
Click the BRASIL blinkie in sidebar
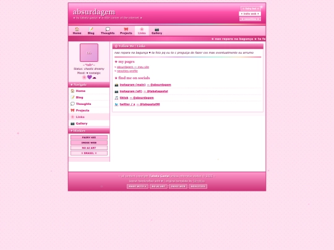89,153
